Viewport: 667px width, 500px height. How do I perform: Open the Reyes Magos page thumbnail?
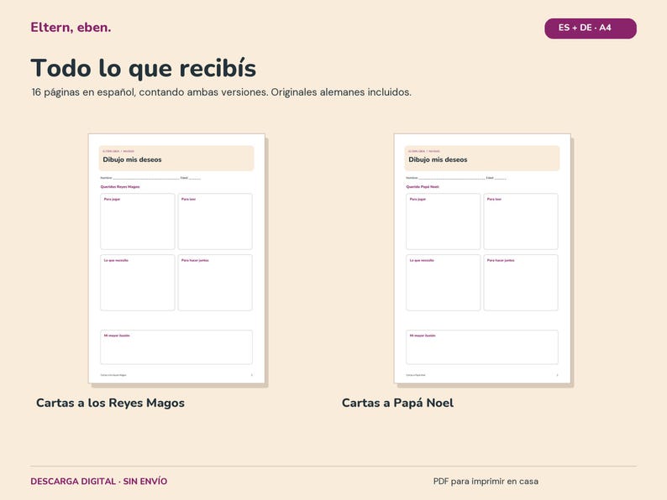pyautogui.click(x=176, y=258)
